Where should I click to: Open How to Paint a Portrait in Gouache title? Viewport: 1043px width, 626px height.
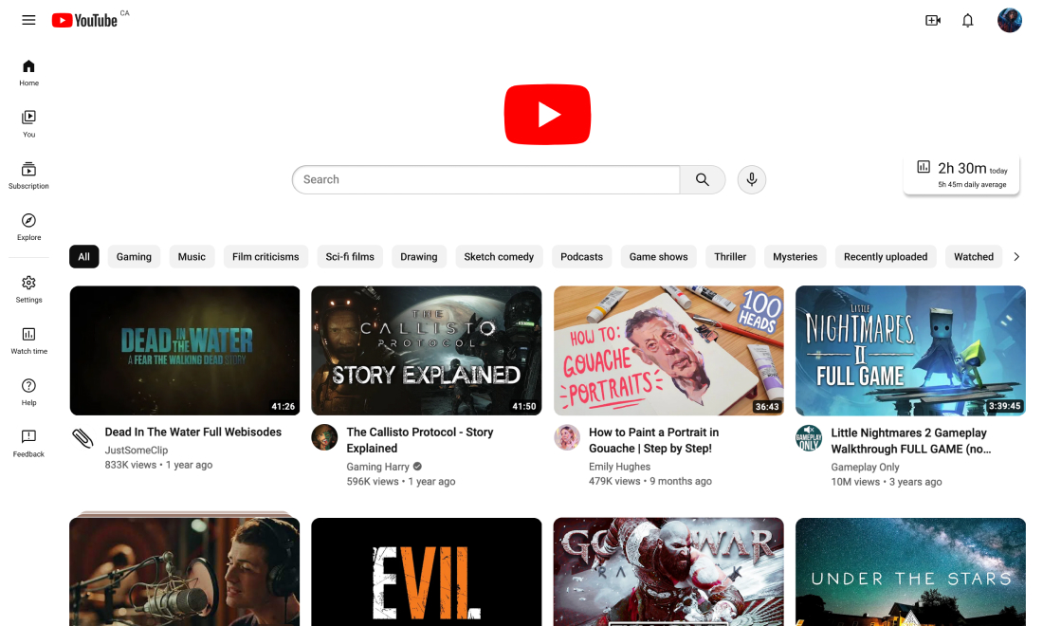tap(654, 440)
